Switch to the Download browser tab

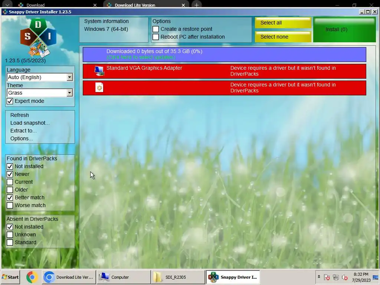coord(57,5)
